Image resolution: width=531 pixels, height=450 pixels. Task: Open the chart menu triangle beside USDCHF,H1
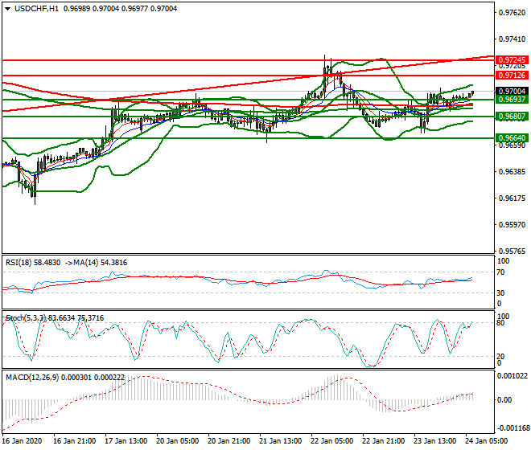click(x=7, y=9)
